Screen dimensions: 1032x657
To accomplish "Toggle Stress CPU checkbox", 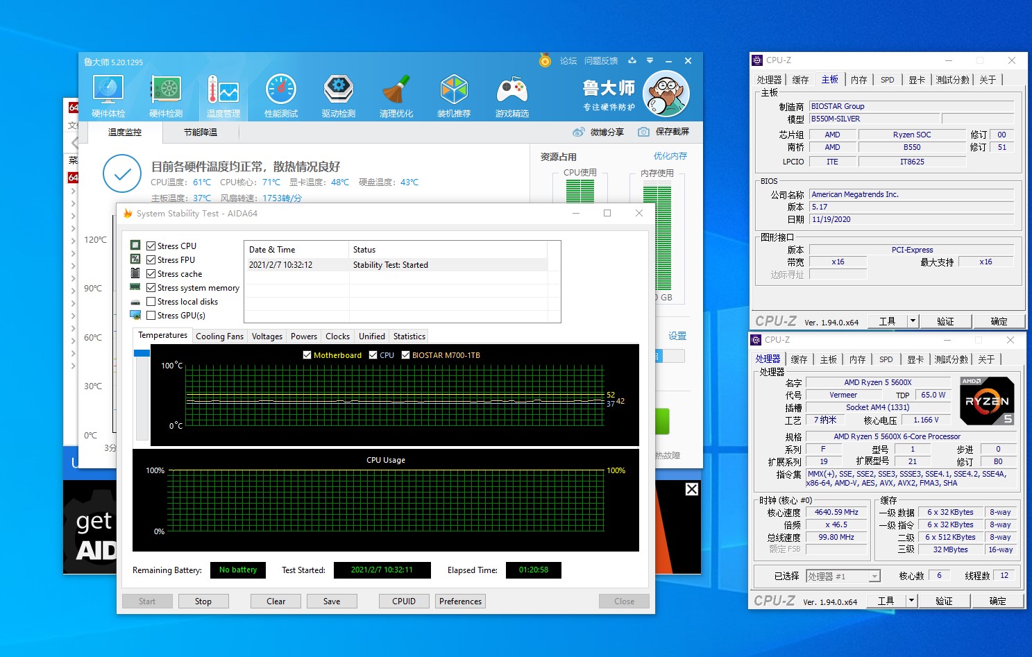I will pos(151,246).
